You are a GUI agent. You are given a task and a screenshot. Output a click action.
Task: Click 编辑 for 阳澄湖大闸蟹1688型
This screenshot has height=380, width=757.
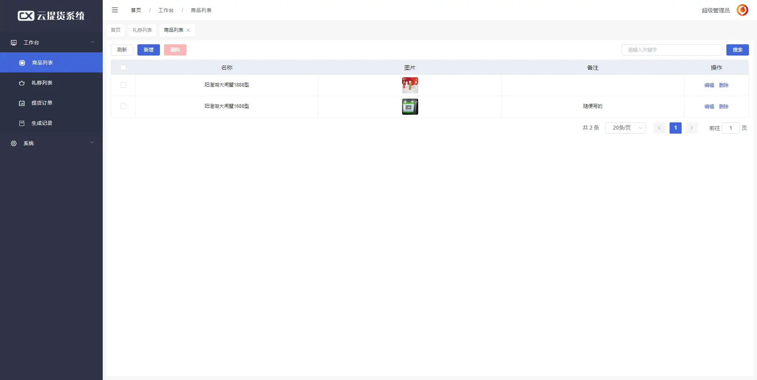(x=709, y=107)
